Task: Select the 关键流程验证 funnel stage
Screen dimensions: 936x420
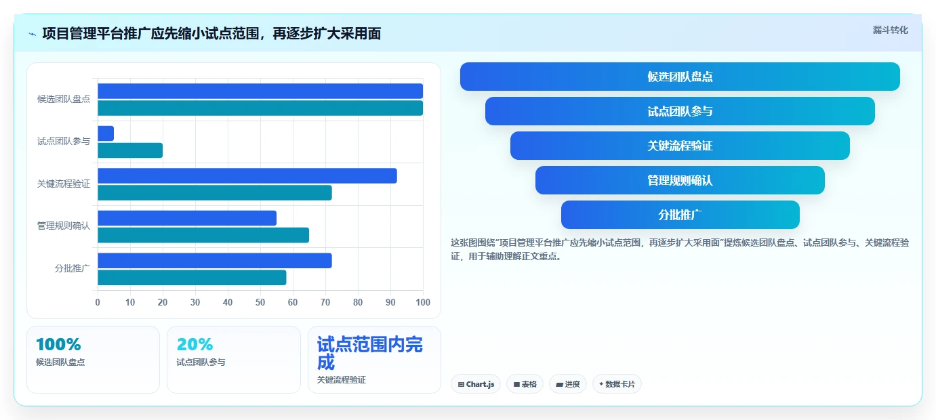Action: pyautogui.click(x=680, y=146)
